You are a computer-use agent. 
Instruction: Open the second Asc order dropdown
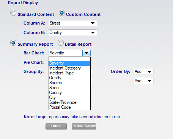point(143,81)
